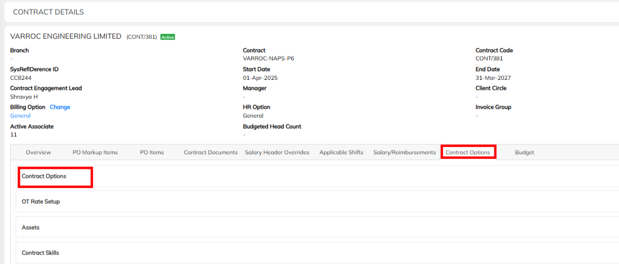Image resolution: width=619 pixels, height=264 pixels.
Task: Open the Overview tab
Action: click(x=38, y=152)
